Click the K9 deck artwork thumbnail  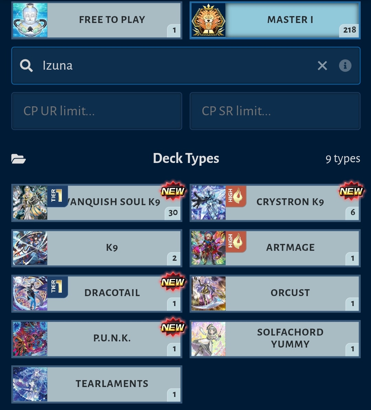pyautogui.click(x=30, y=248)
